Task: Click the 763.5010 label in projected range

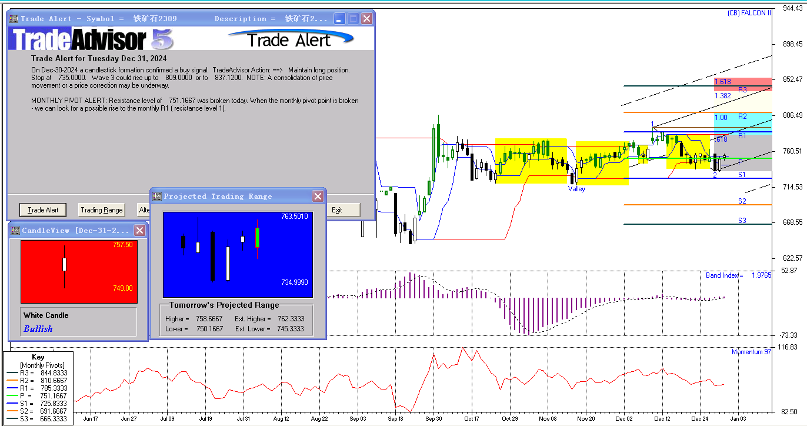Action: [295, 217]
